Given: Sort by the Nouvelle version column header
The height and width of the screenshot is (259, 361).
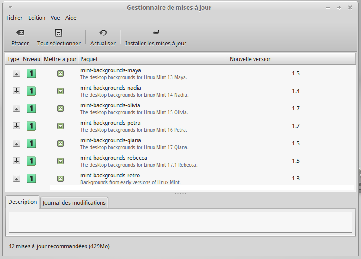Looking at the screenshot, I should coord(292,59).
